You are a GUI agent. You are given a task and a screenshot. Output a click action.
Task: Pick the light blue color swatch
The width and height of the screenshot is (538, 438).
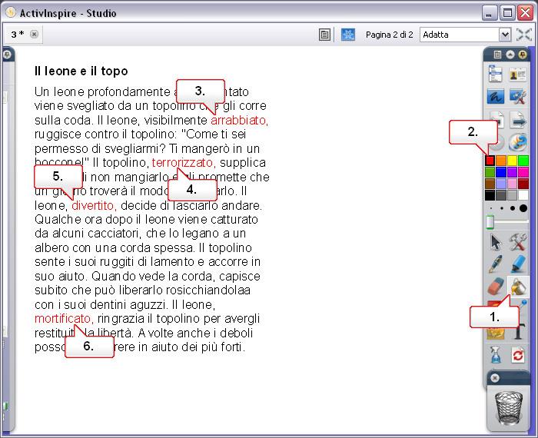click(501, 184)
